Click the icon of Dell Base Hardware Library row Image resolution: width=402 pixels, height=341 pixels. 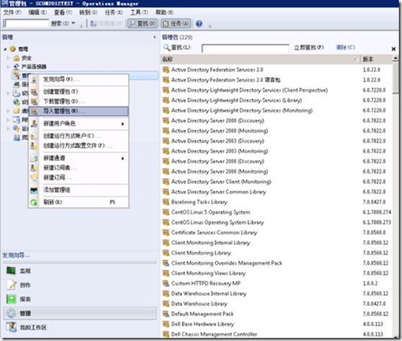click(166, 324)
